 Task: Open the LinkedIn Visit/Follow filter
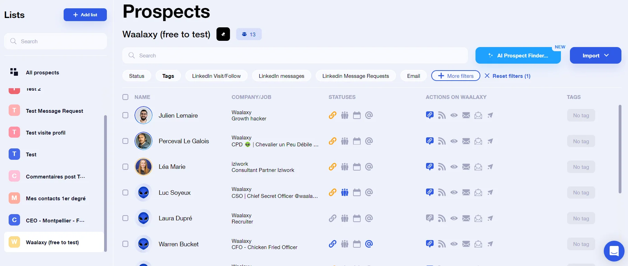216,76
